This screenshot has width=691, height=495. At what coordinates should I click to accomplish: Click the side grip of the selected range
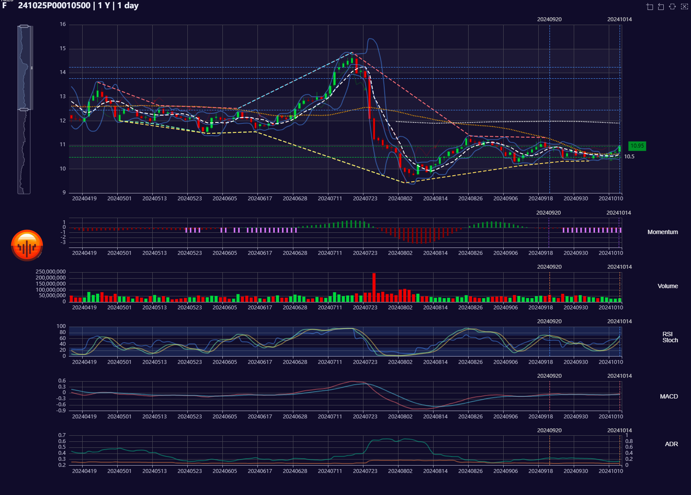point(32,68)
